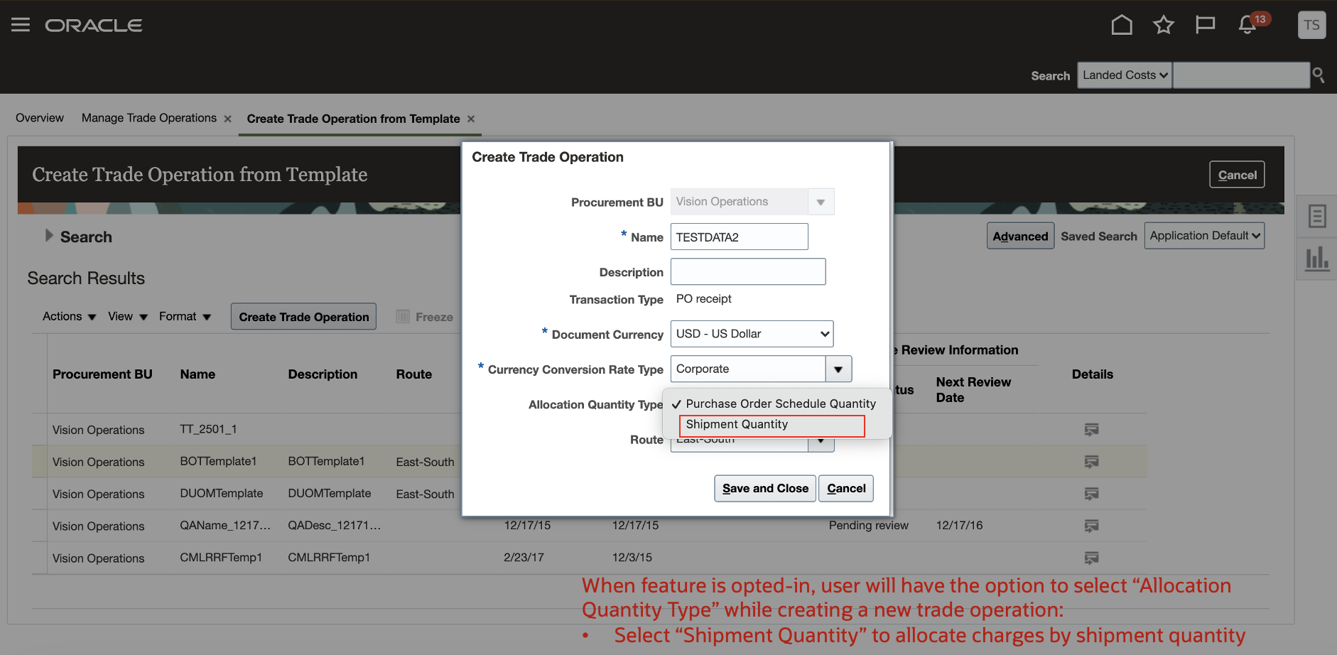Open the Actions menu
This screenshot has height=655, width=1337.
(69, 316)
